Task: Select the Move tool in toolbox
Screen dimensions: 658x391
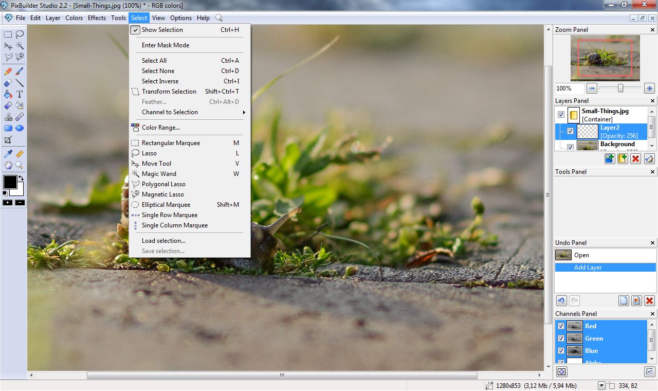Action: pos(8,46)
